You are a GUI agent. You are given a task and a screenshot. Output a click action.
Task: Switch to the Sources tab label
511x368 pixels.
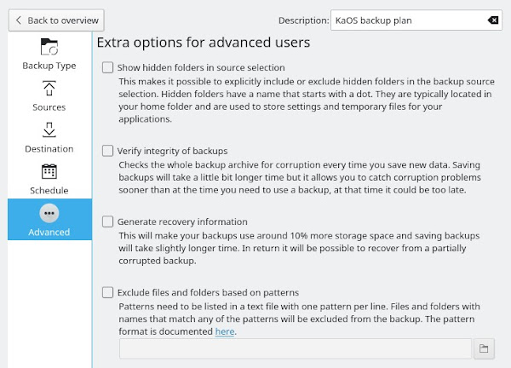49,108
